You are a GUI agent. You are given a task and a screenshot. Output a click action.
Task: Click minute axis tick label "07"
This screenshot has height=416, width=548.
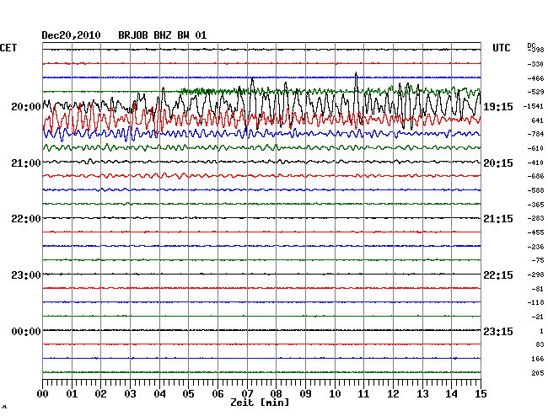(x=247, y=394)
